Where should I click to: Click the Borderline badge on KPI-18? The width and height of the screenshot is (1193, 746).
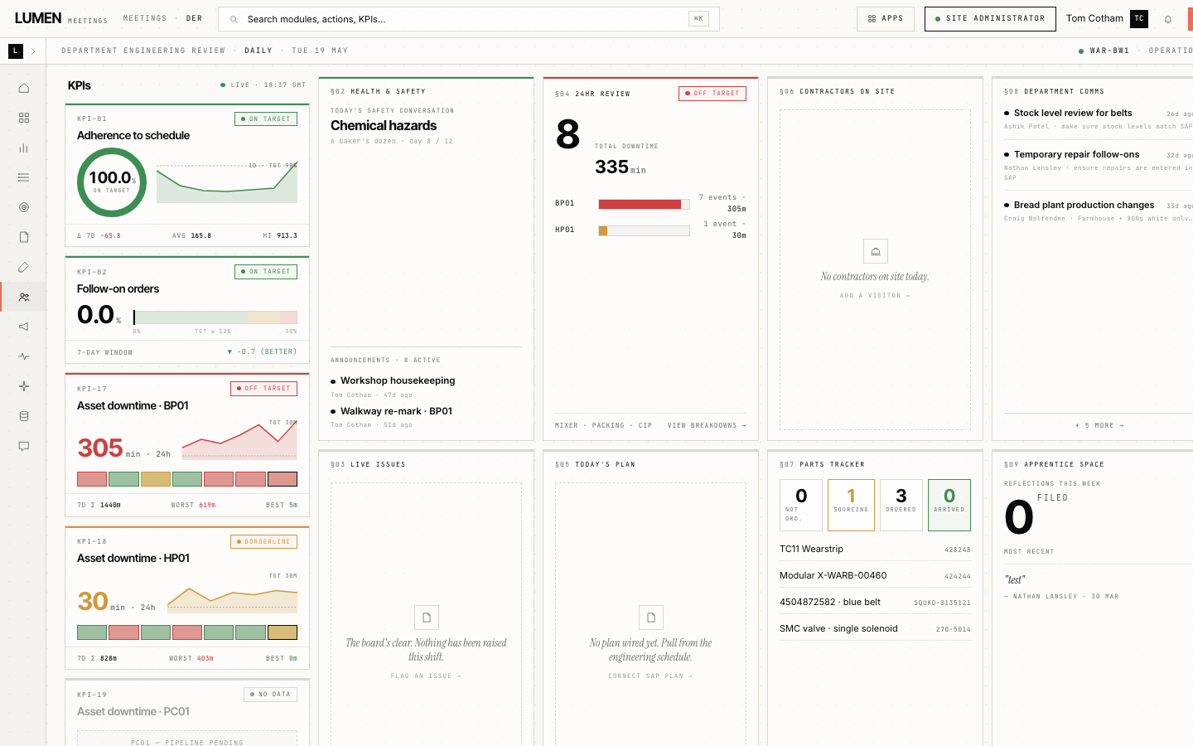(263, 541)
